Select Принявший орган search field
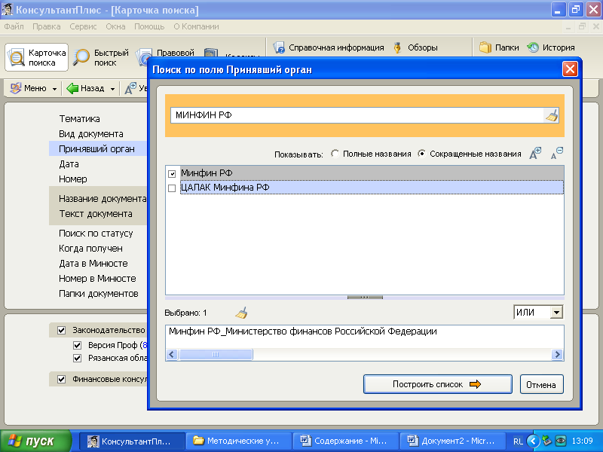 pos(98,148)
